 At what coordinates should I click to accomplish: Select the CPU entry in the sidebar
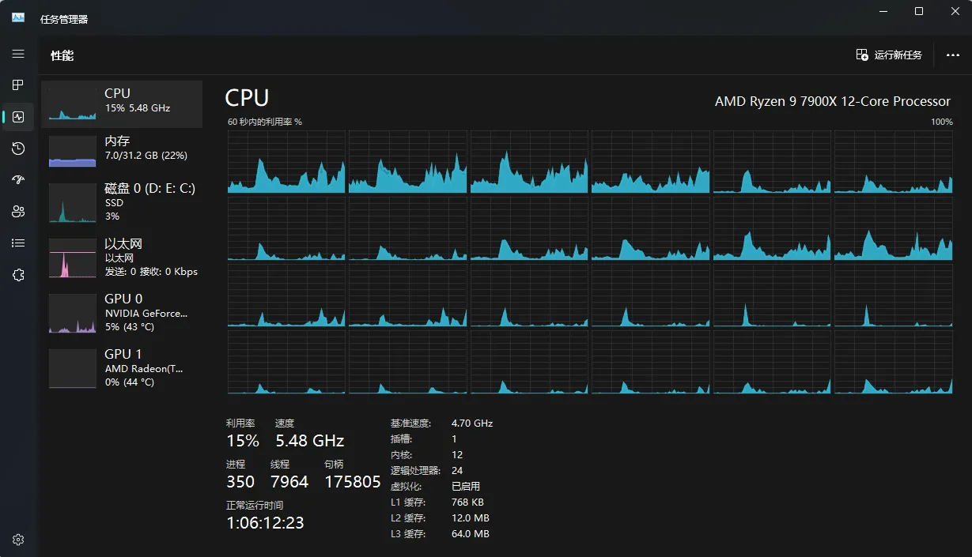pyautogui.click(x=123, y=103)
